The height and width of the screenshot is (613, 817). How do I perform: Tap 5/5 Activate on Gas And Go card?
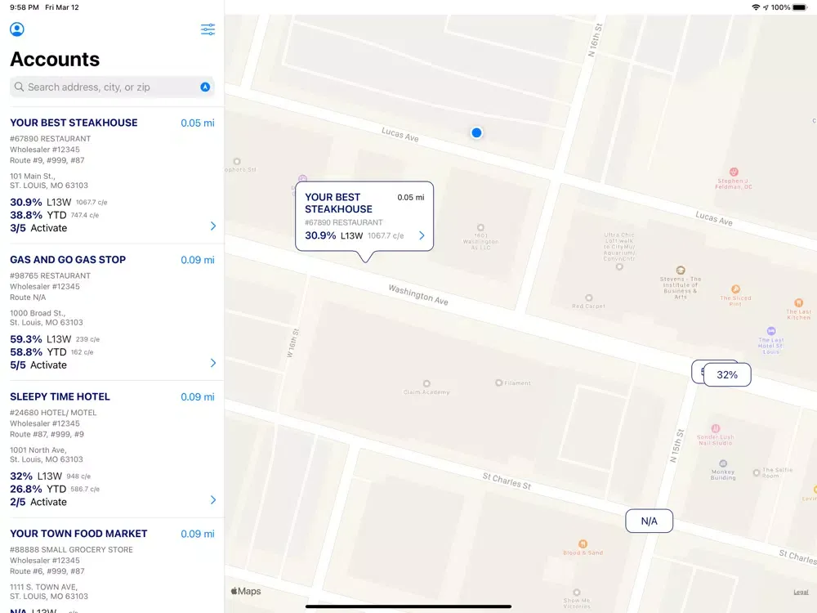(x=38, y=365)
